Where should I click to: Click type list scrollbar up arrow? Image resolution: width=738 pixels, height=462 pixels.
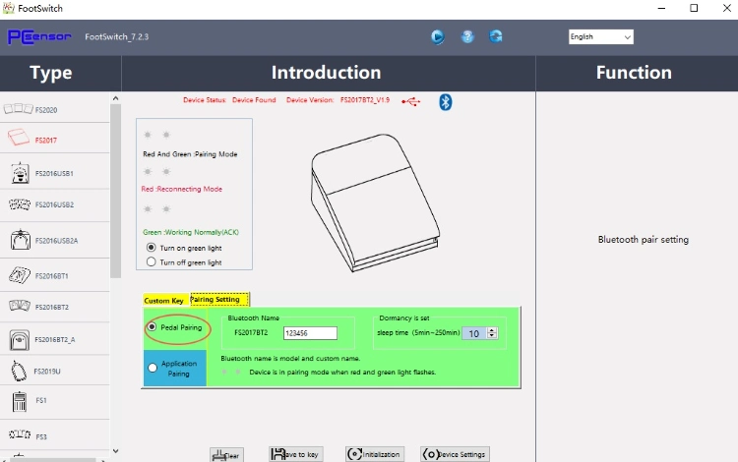(115, 98)
